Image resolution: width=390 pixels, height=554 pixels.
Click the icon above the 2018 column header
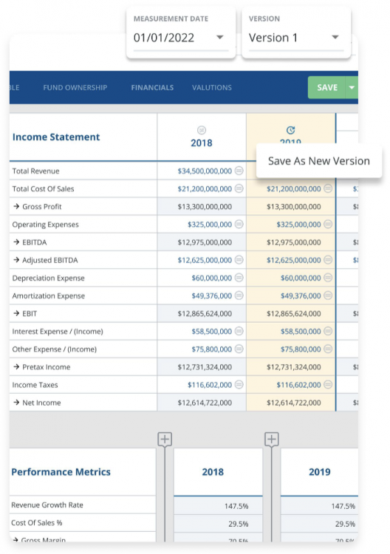(x=202, y=130)
